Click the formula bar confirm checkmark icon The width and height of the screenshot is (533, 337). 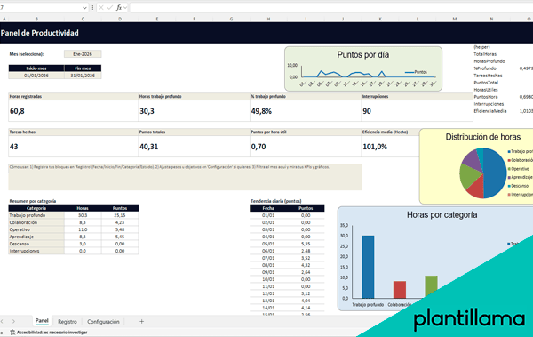coord(110,7)
